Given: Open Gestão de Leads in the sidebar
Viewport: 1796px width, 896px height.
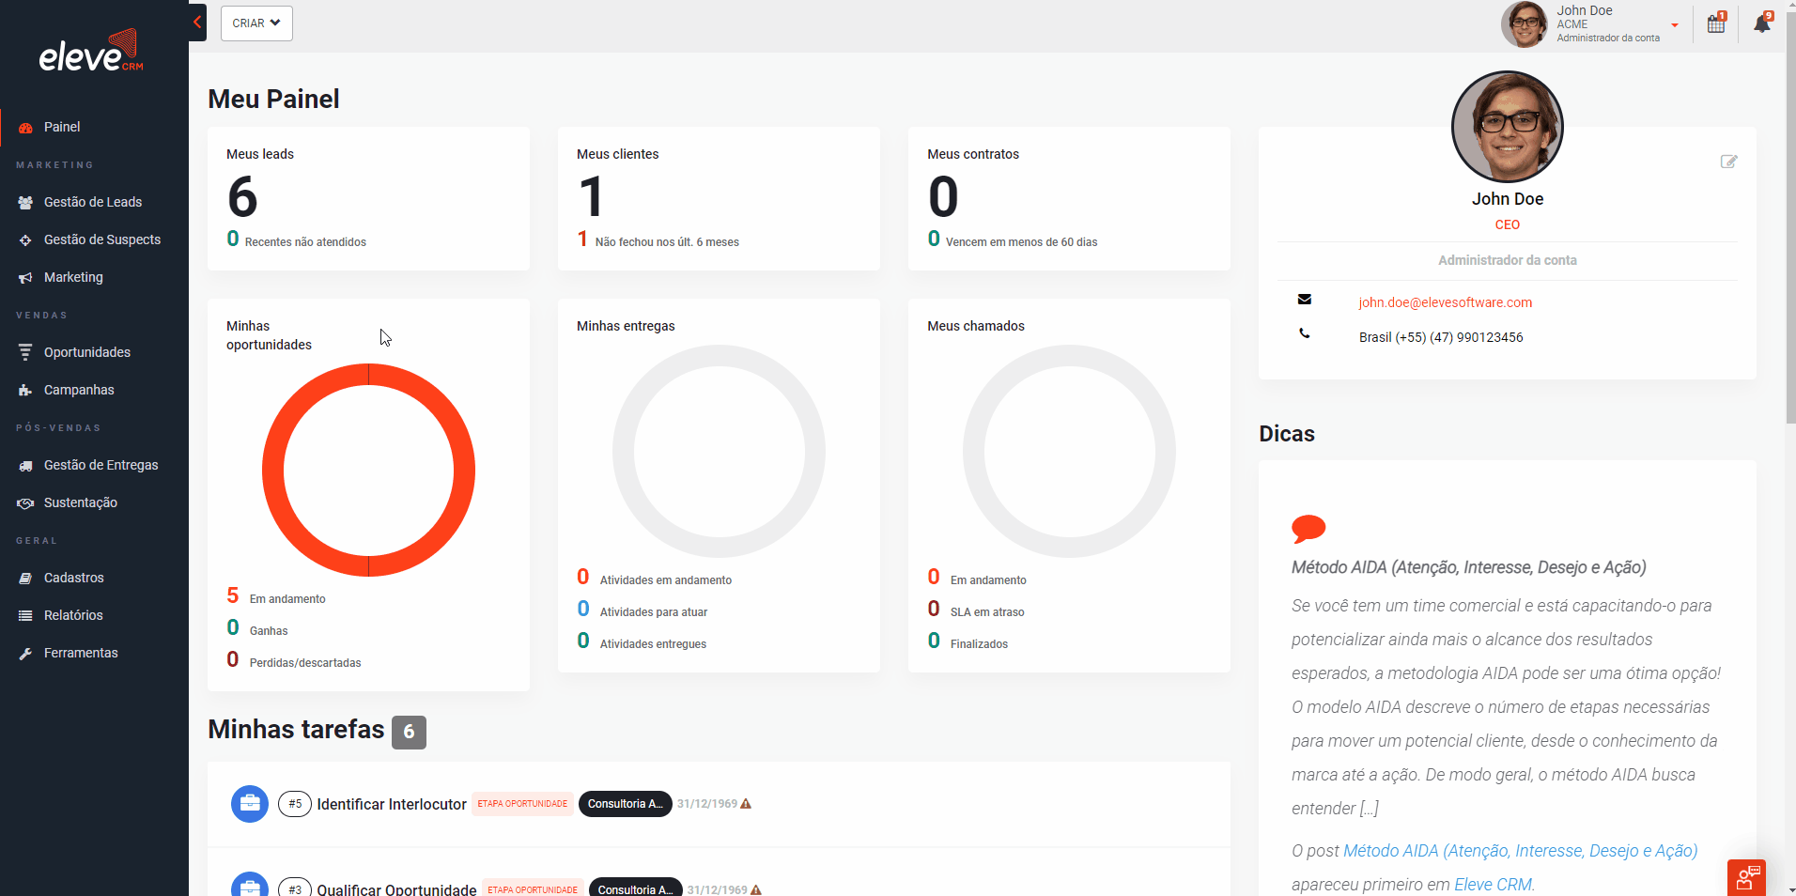Looking at the screenshot, I should (x=91, y=202).
